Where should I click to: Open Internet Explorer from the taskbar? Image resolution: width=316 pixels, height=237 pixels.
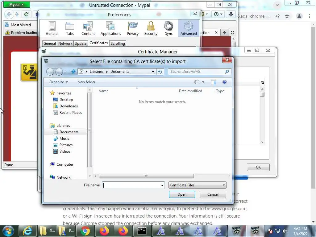pos(27,231)
